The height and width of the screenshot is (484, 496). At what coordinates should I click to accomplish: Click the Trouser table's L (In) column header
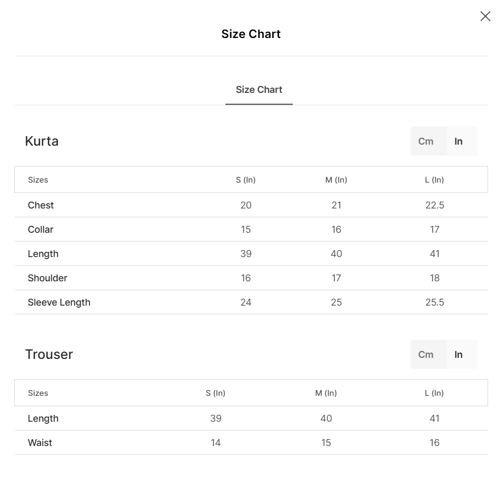(434, 393)
